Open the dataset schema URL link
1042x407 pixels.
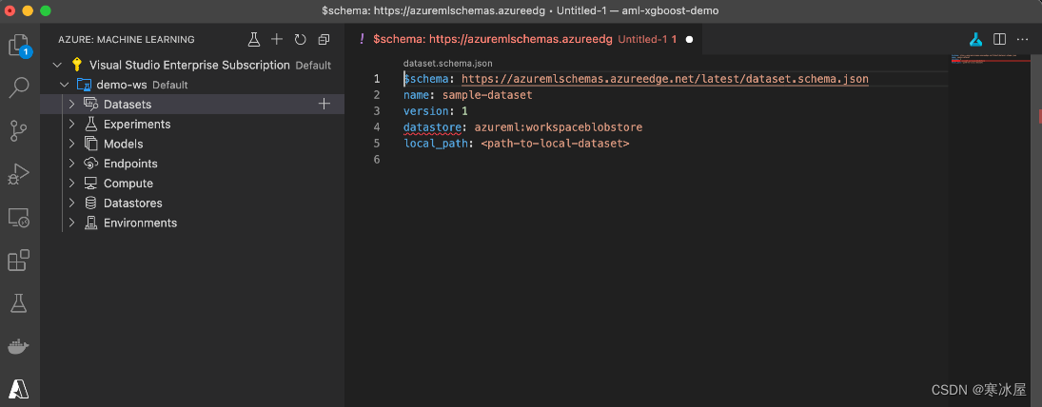pyautogui.click(x=664, y=79)
